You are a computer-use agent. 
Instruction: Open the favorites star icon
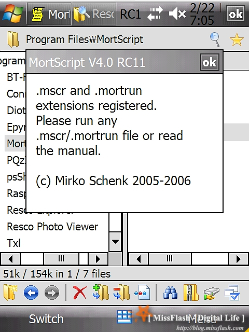pyautogui.click(x=237, y=39)
